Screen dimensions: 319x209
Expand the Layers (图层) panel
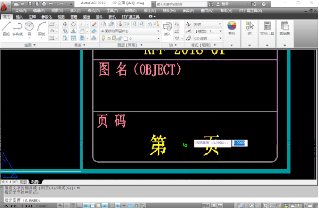[130, 45]
